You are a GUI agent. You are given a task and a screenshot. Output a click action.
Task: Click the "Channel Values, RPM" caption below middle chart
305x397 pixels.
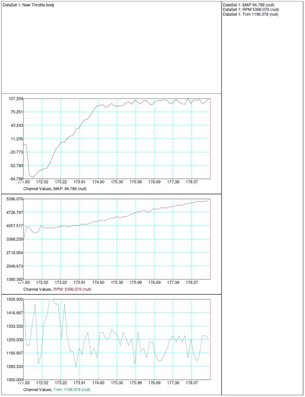pyautogui.click(x=57, y=289)
